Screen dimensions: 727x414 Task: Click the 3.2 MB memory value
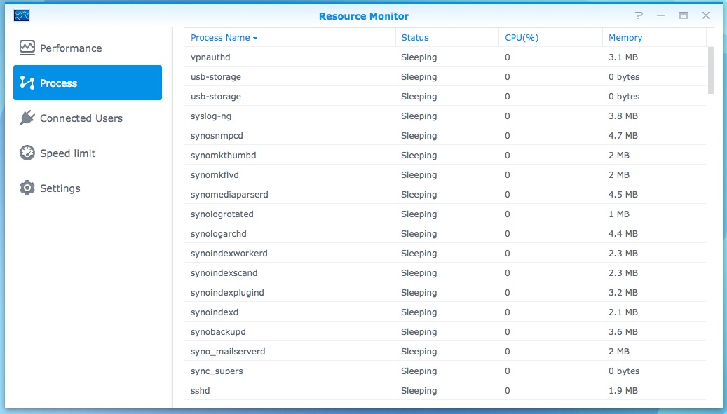coord(623,292)
